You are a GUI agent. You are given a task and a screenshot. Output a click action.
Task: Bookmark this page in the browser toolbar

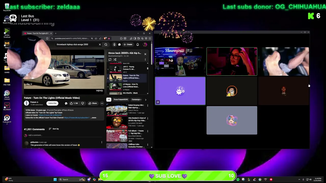[47, 38]
